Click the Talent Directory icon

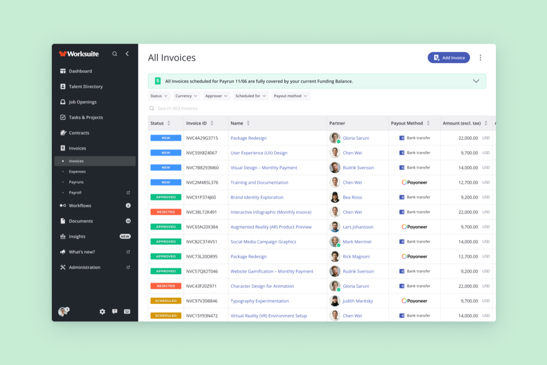point(63,87)
